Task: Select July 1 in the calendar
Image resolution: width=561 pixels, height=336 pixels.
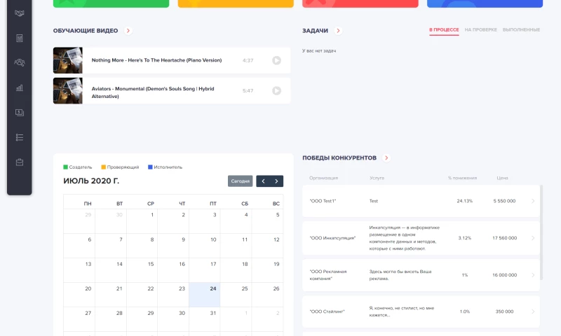Action: pyautogui.click(x=142, y=221)
